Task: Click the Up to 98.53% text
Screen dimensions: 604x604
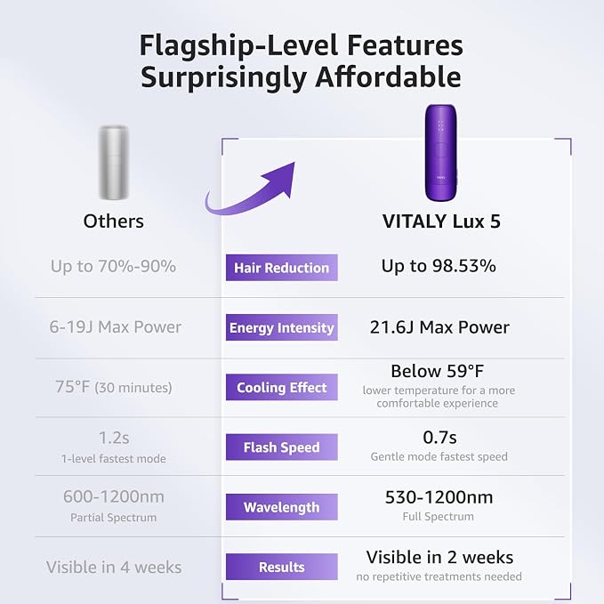Action: [x=439, y=266]
